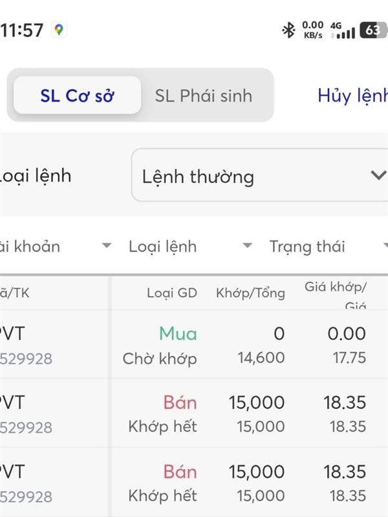
Task: Click the Khớp/Tổng column header
Action: 250,293
